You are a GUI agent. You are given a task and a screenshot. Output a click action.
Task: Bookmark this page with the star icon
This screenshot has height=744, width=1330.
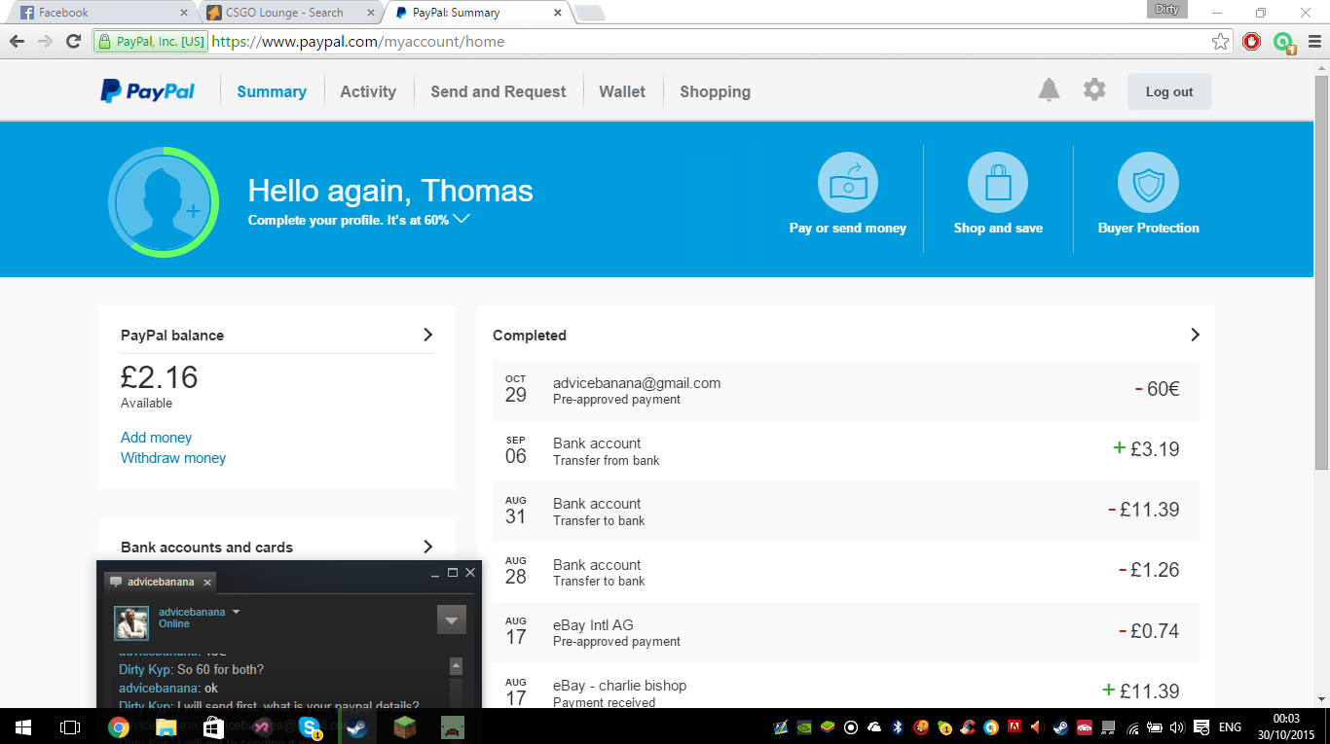coord(1220,42)
